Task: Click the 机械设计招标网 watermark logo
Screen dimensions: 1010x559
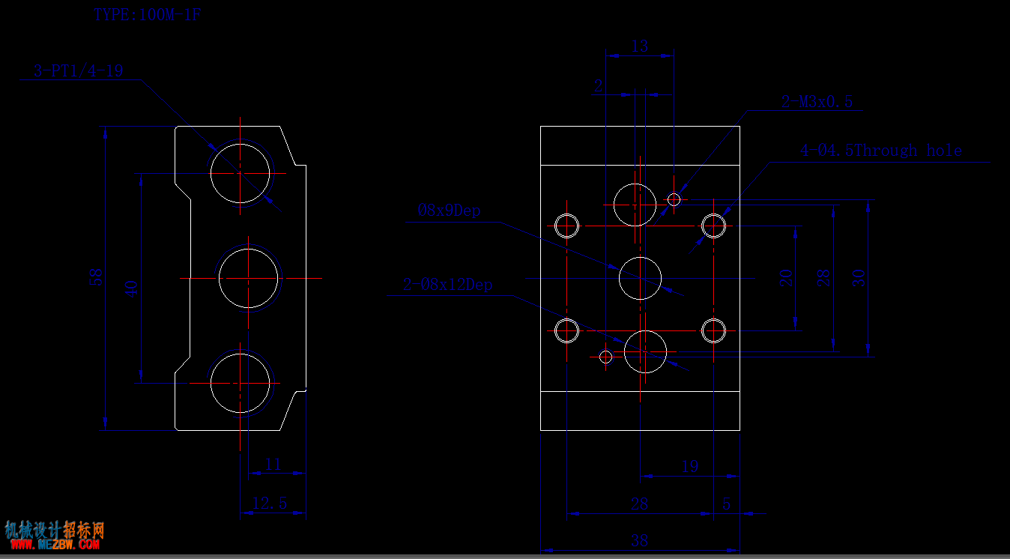Action: 55,530
